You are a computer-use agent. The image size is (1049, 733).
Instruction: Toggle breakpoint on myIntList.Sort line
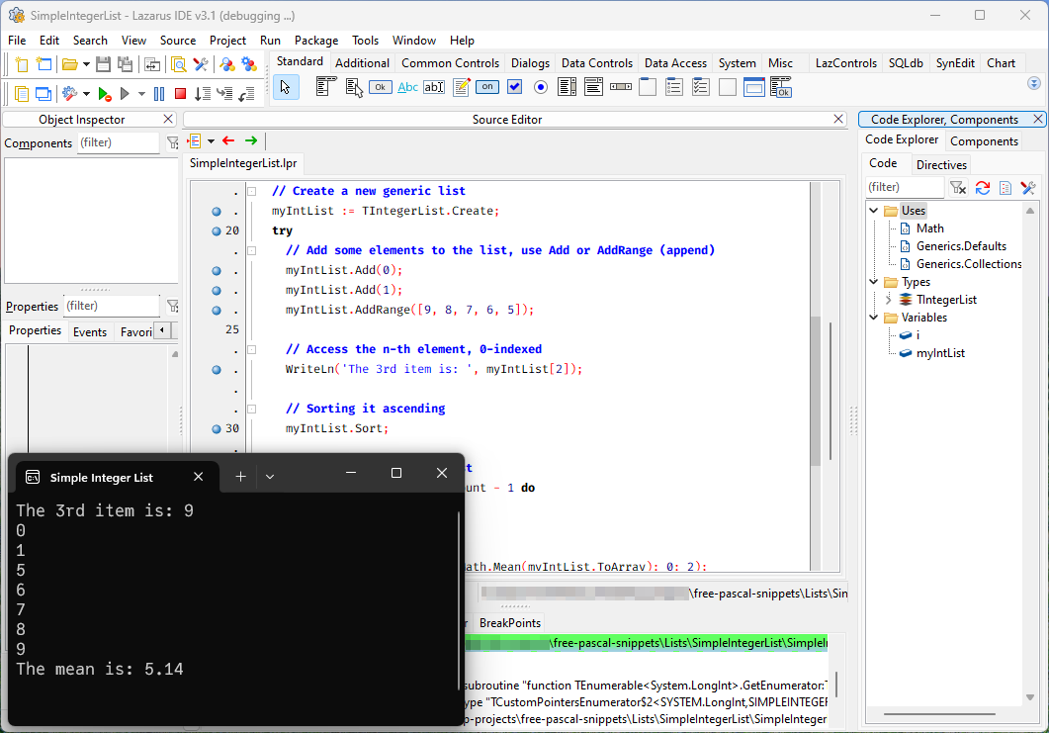(217, 428)
